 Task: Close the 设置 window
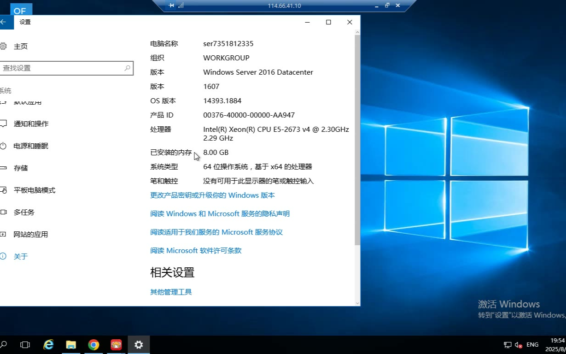click(x=350, y=22)
